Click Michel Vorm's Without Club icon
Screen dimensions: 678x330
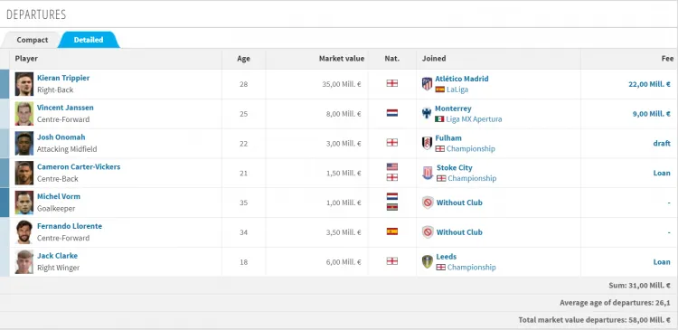[428, 203]
